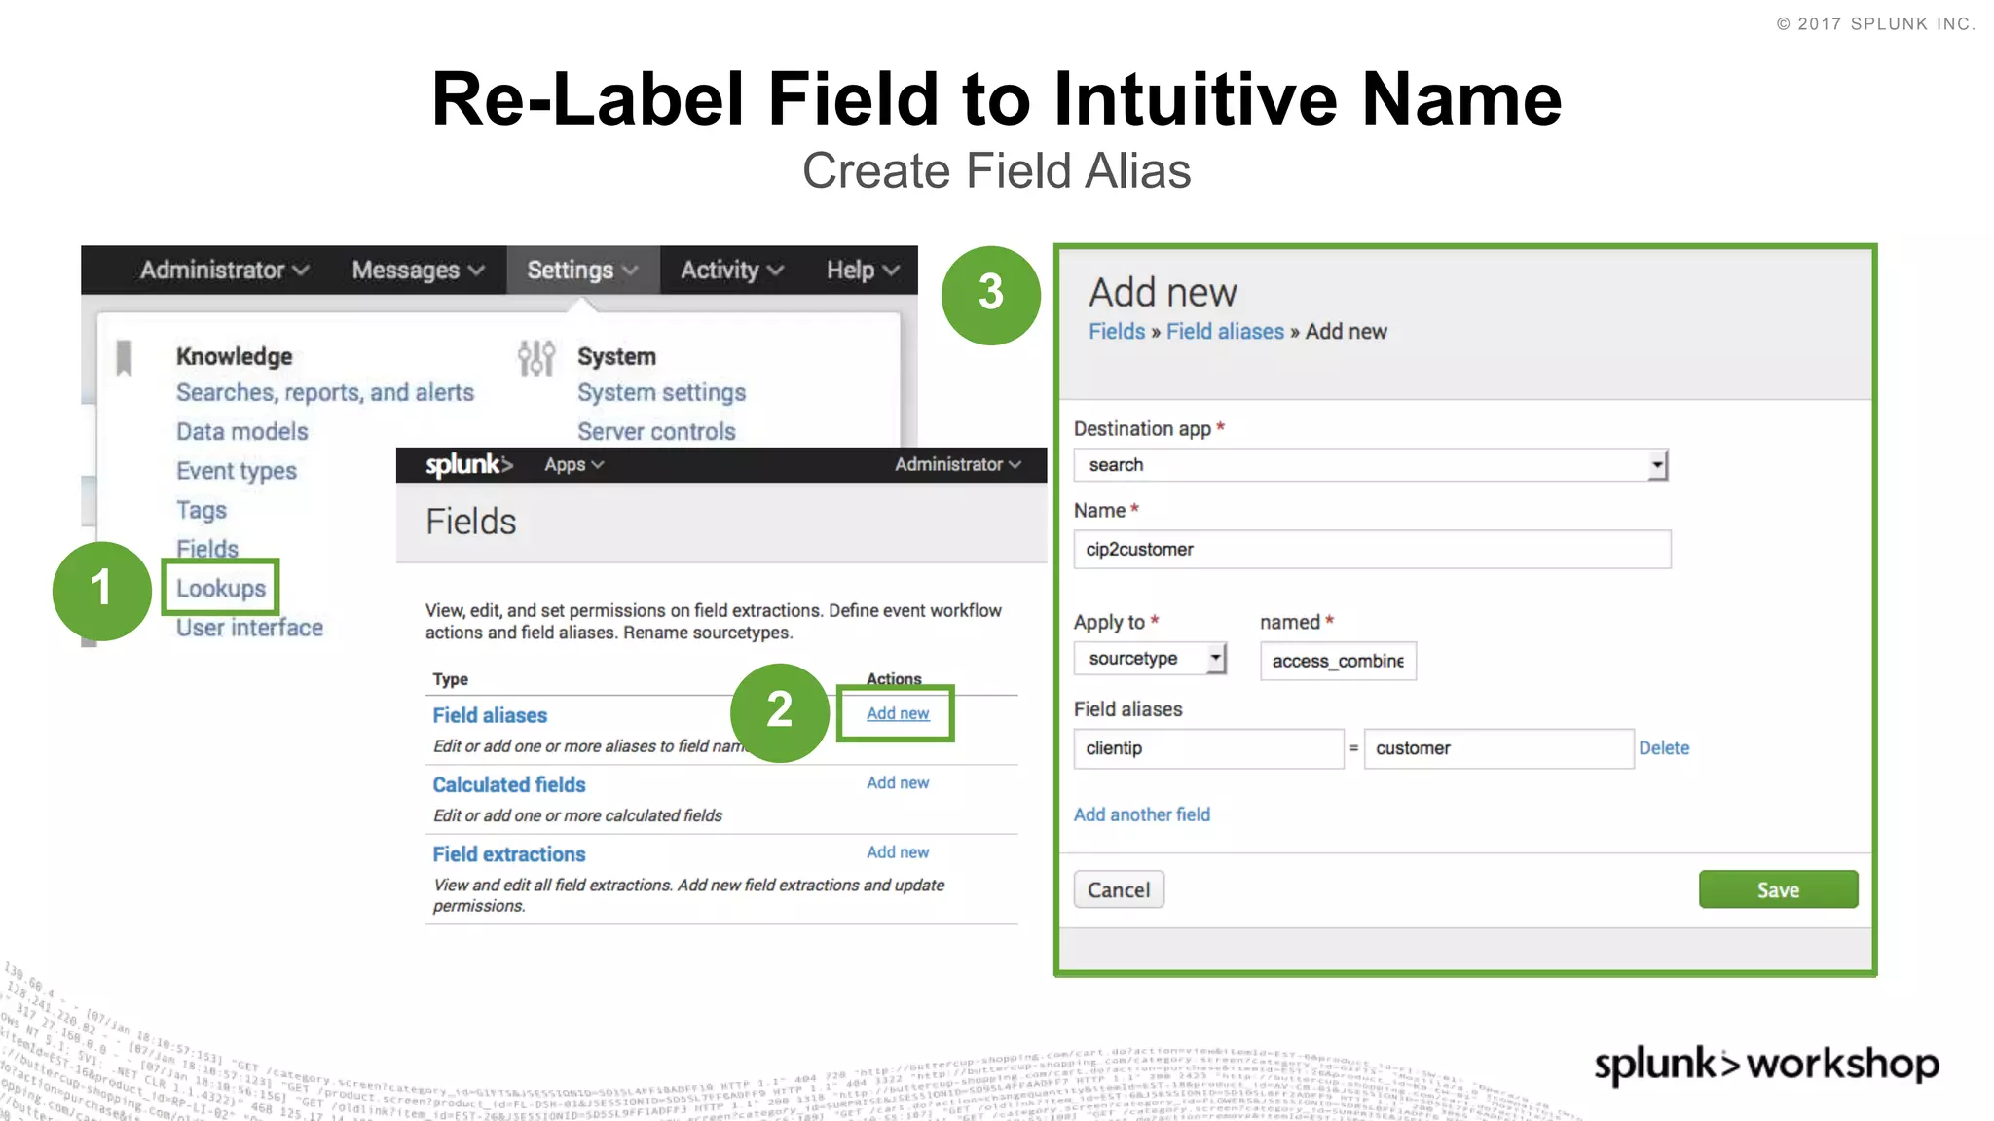Click the green Save button
This screenshot has height=1121, width=1994.
pos(1778,889)
